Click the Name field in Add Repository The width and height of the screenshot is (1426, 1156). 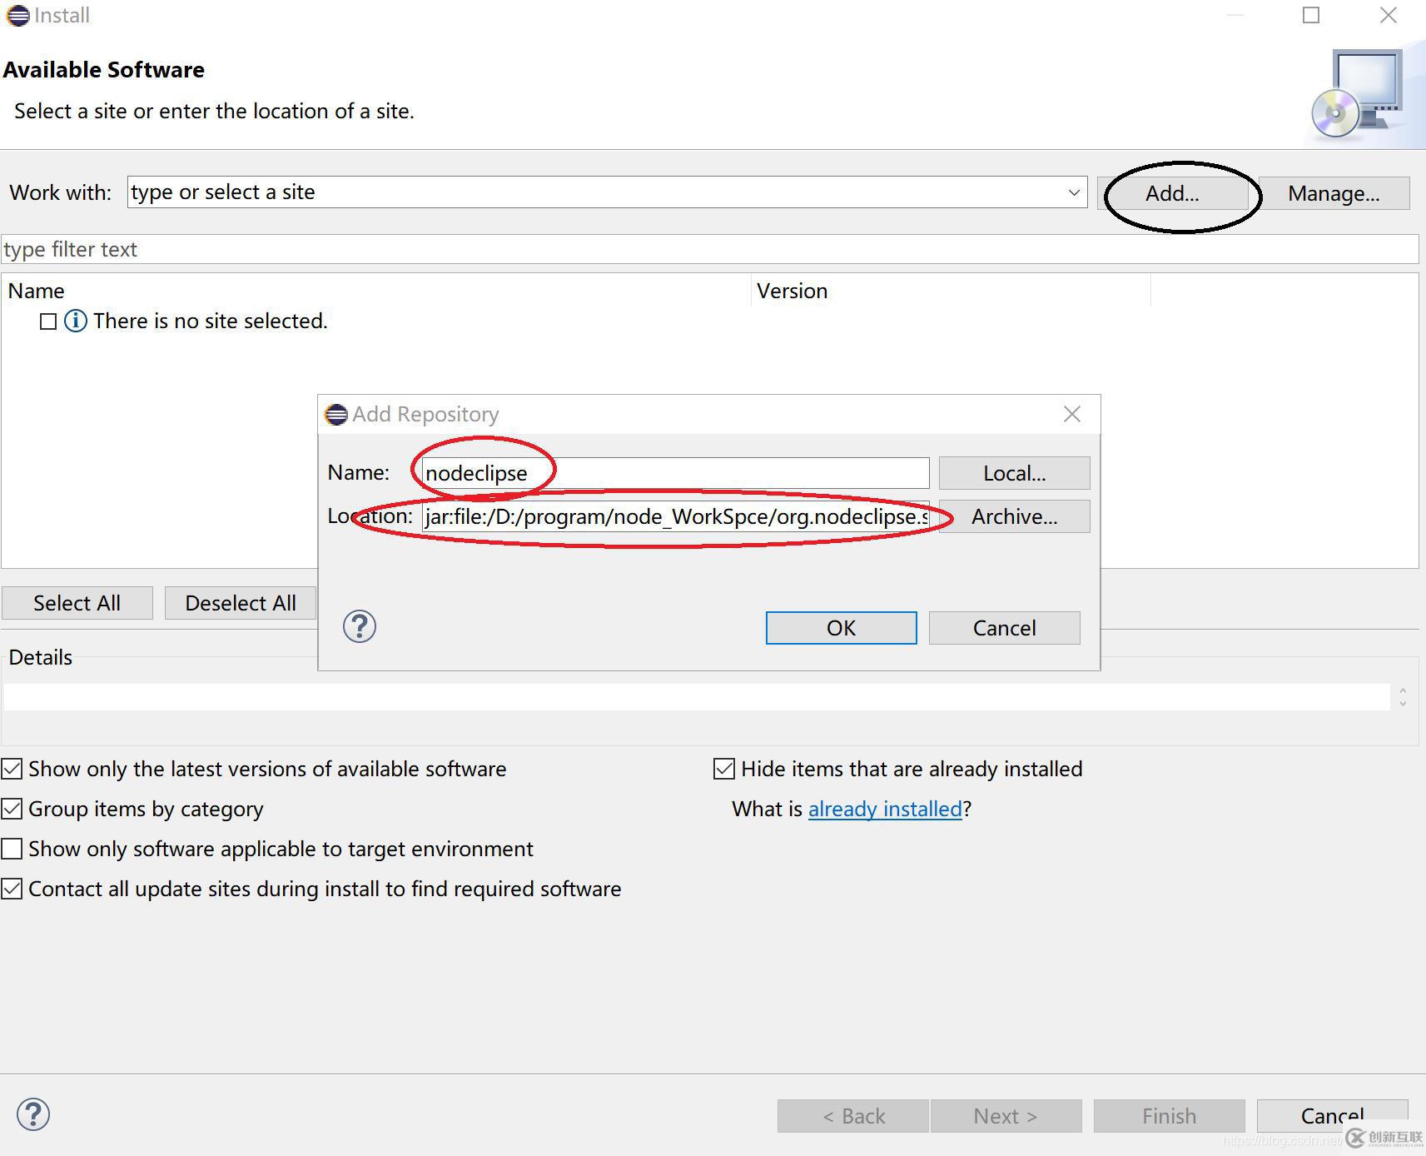click(x=675, y=473)
